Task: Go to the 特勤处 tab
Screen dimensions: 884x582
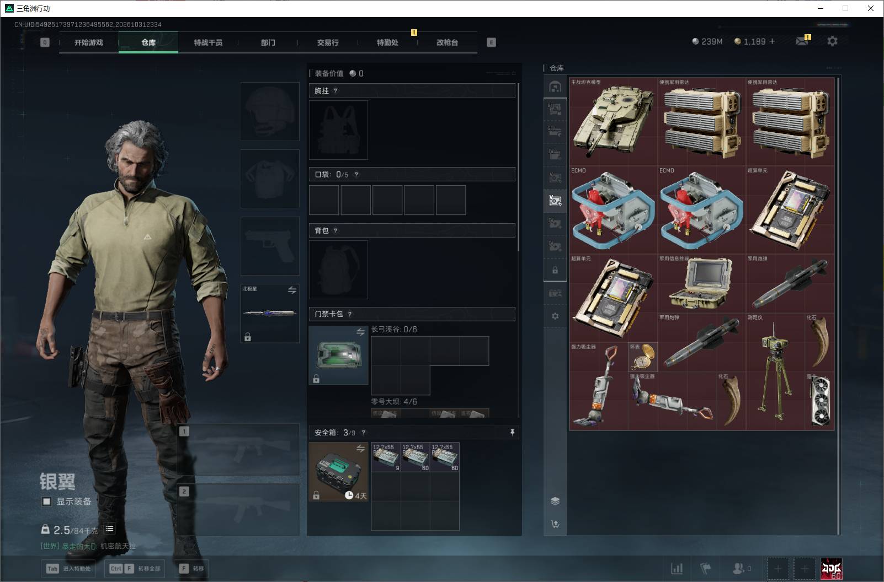Action: (x=387, y=42)
